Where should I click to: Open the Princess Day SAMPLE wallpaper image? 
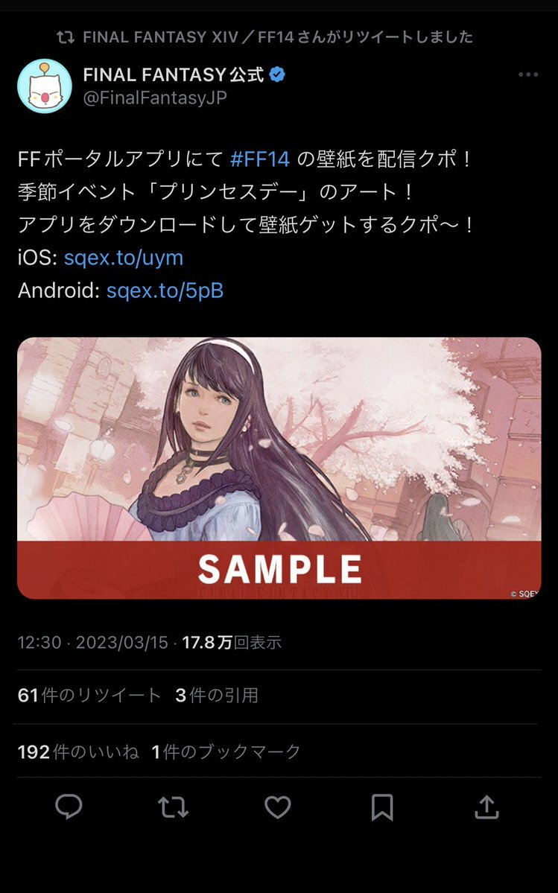click(279, 468)
